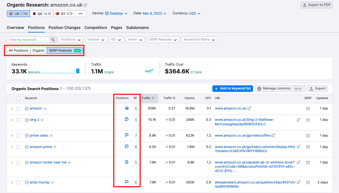View SERP snapshot for amazon row
339x193 pixels.
click(308, 109)
